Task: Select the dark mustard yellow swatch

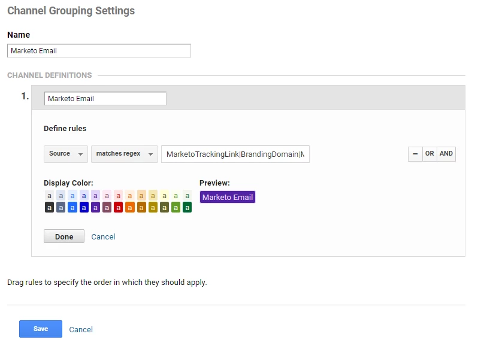Action: click(153, 208)
